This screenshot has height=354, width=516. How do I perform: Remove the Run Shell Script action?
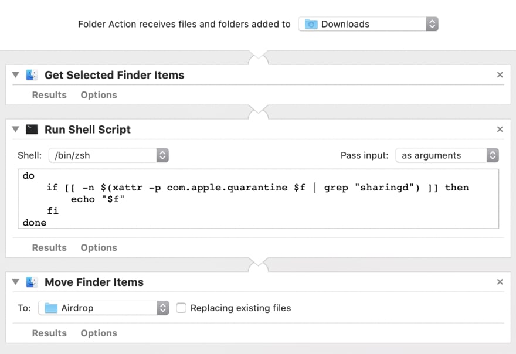pyautogui.click(x=500, y=130)
